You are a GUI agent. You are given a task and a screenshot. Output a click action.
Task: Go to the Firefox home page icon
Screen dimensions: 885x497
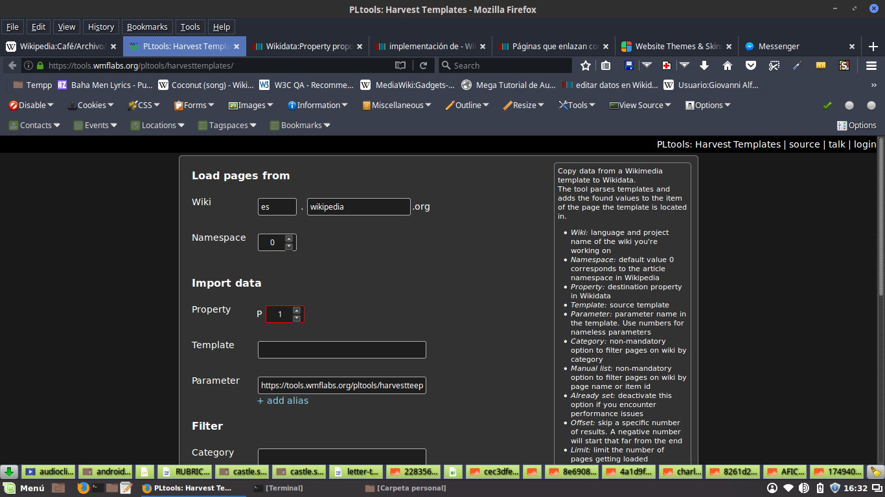click(x=728, y=65)
